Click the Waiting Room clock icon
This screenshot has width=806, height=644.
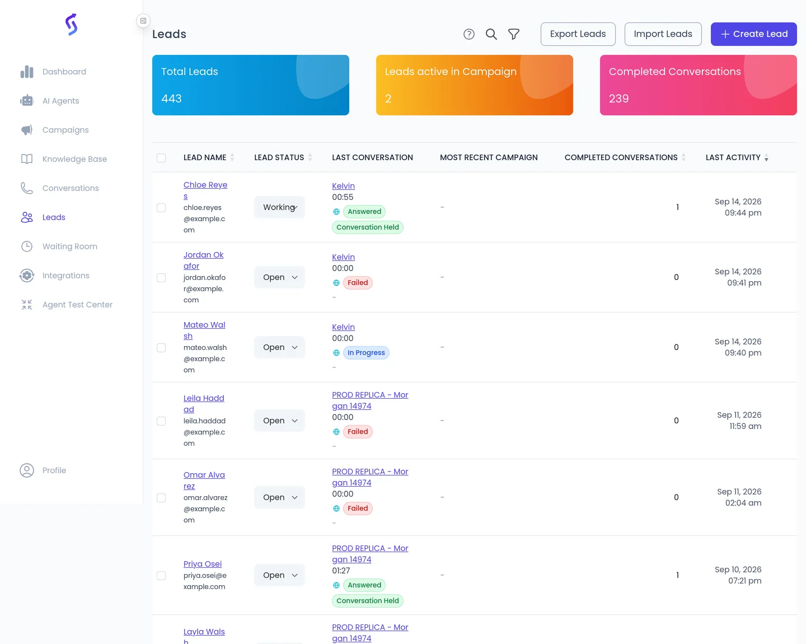click(x=27, y=246)
